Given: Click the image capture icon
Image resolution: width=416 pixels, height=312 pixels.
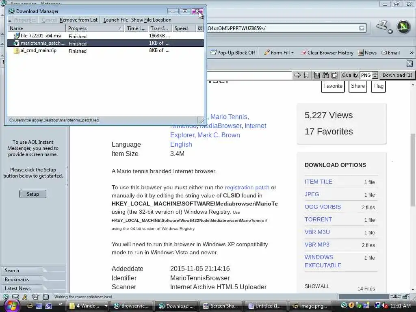Looking at the screenshot, I should (x=317, y=75).
